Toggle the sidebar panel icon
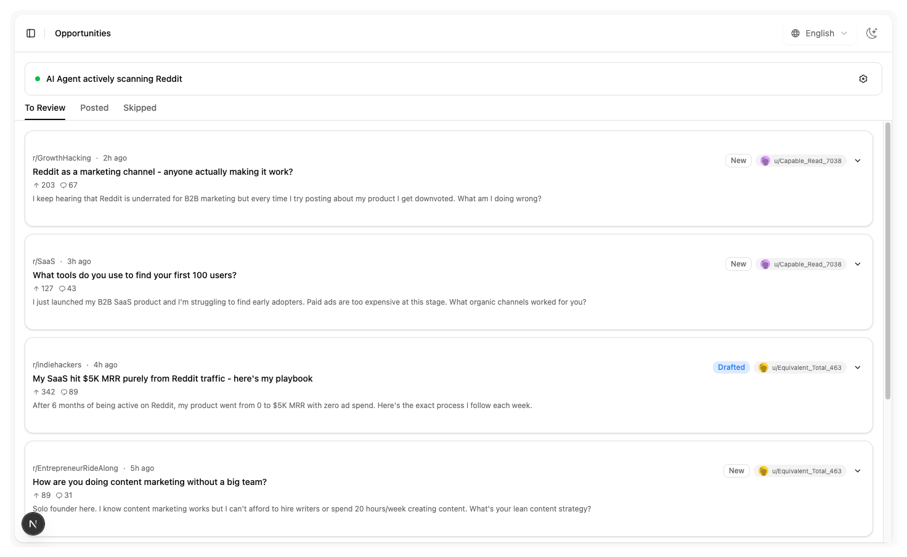The height and width of the screenshot is (557, 907). click(x=31, y=33)
